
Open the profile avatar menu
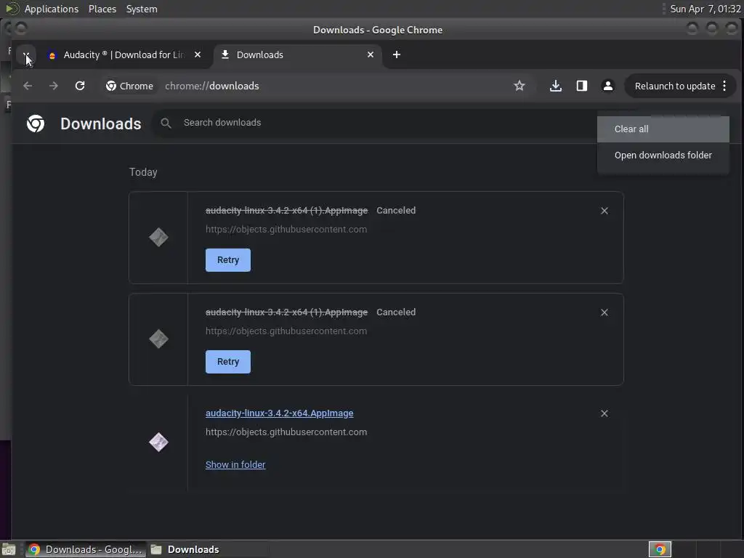click(x=608, y=86)
